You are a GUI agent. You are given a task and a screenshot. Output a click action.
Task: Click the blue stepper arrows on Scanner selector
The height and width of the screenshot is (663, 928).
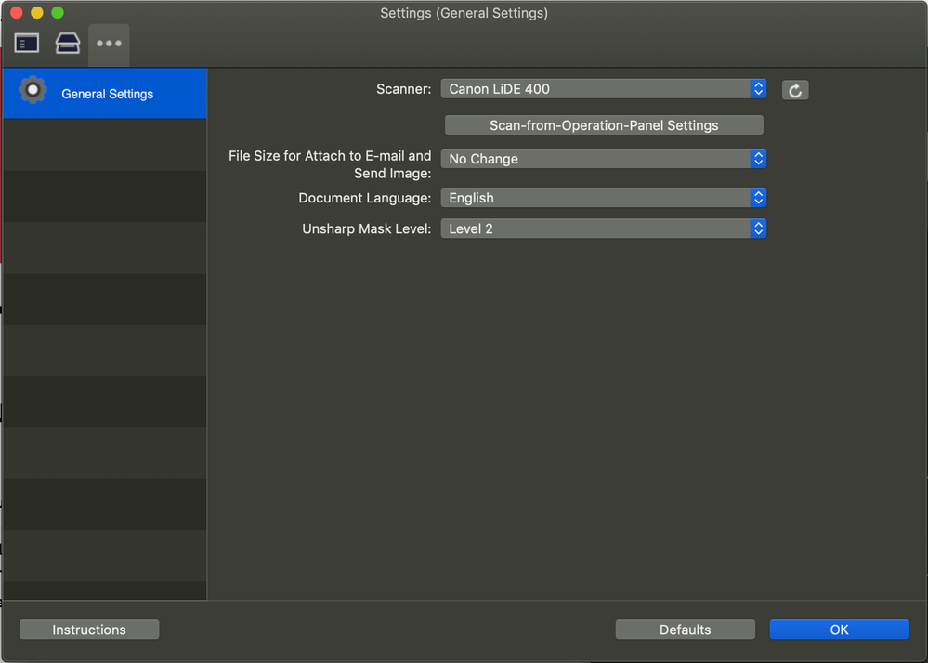click(x=758, y=88)
